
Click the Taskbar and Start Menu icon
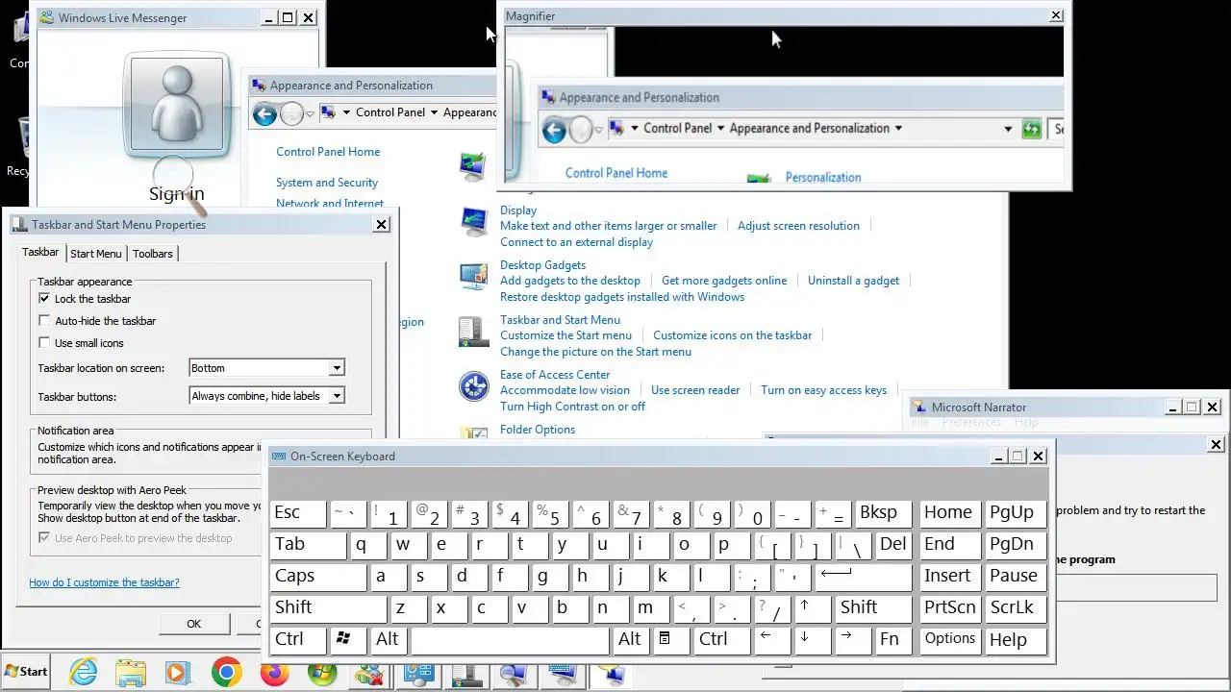click(473, 332)
